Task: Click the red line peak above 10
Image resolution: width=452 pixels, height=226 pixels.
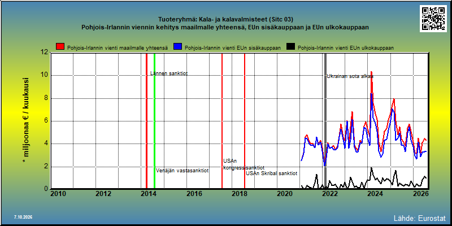Action: click(371, 72)
